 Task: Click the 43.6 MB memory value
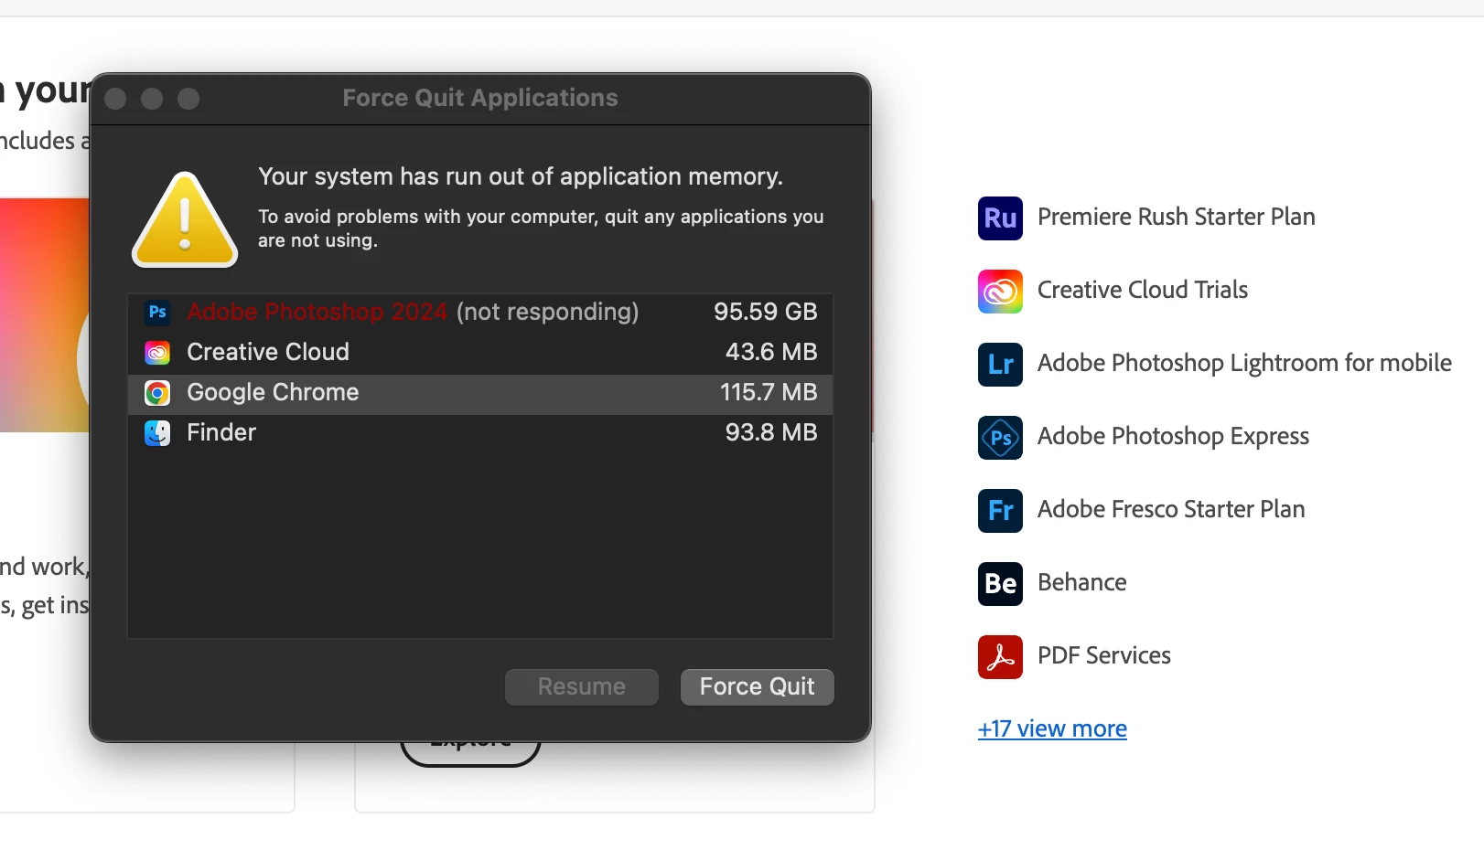pos(771,352)
